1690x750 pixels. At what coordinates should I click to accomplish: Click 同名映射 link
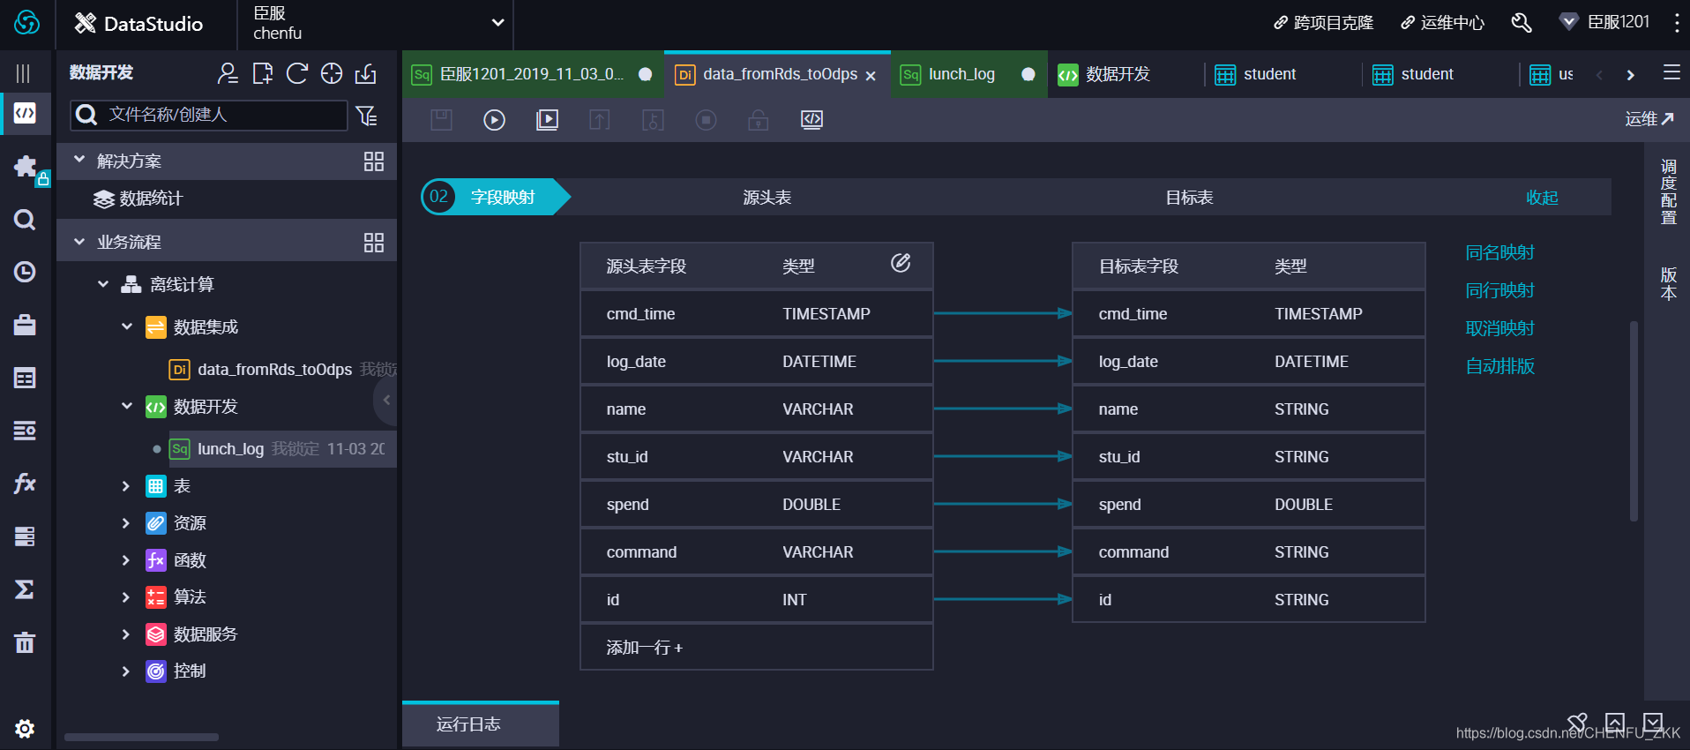coord(1499,253)
